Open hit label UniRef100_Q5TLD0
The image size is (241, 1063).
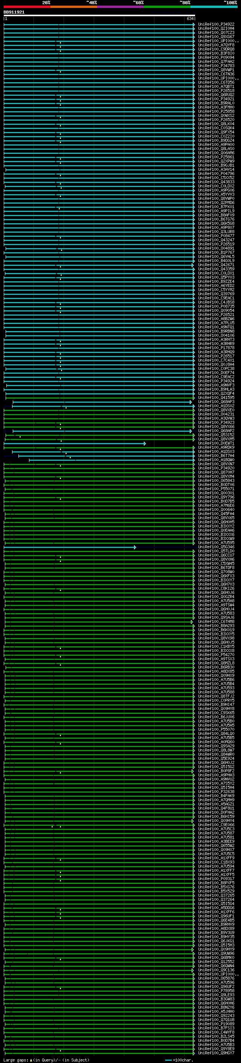pos(216,551)
